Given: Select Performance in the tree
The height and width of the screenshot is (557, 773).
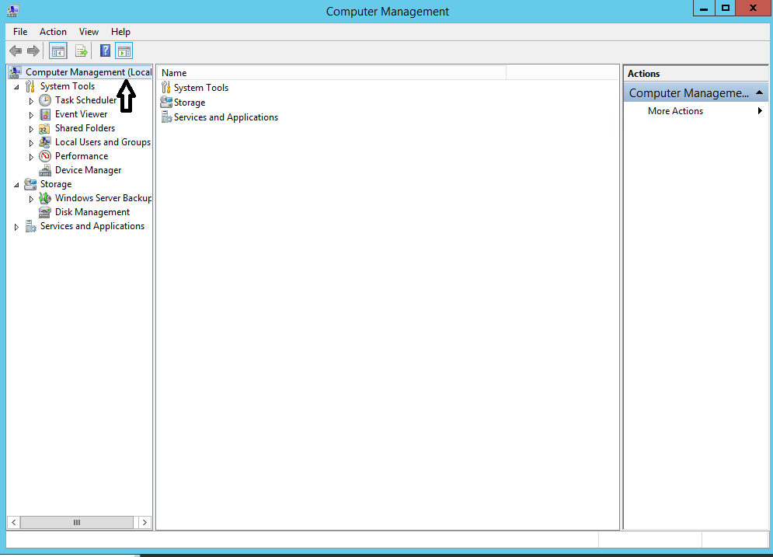Looking at the screenshot, I should (82, 156).
